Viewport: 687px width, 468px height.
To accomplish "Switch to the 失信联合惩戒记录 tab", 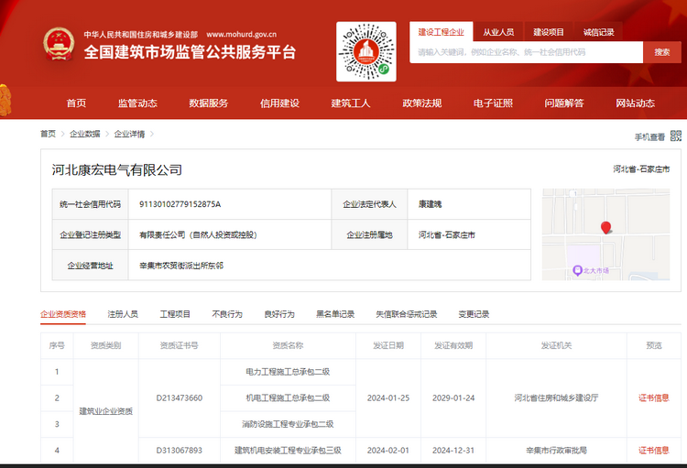I will click(406, 314).
